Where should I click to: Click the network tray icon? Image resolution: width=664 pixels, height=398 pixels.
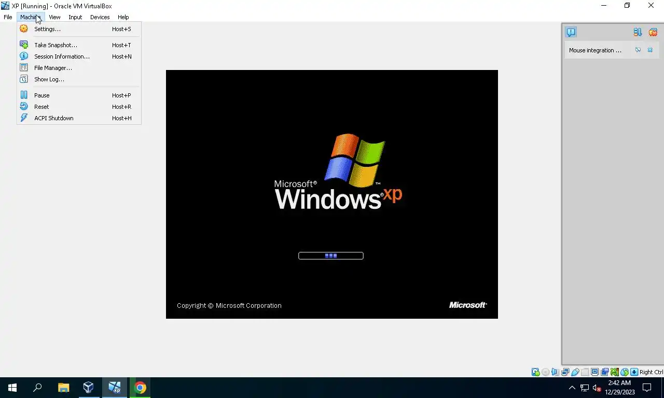tap(585, 388)
